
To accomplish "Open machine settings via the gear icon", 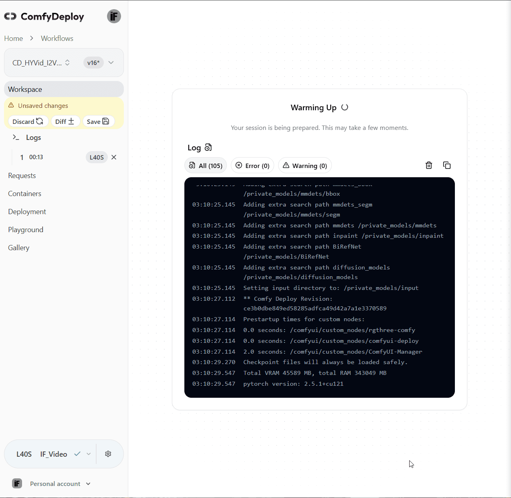I will coord(108,453).
